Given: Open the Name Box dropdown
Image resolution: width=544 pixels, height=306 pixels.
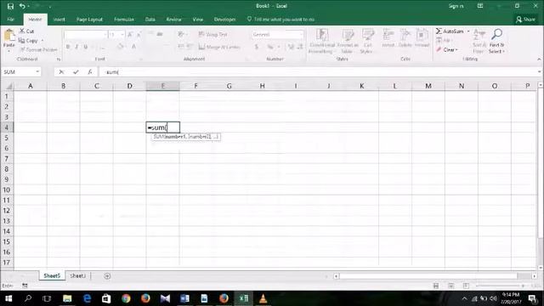Looking at the screenshot, I should 37,71.
